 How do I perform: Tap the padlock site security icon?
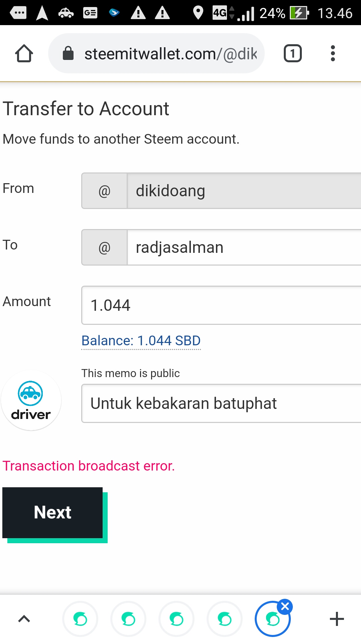tap(68, 54)
